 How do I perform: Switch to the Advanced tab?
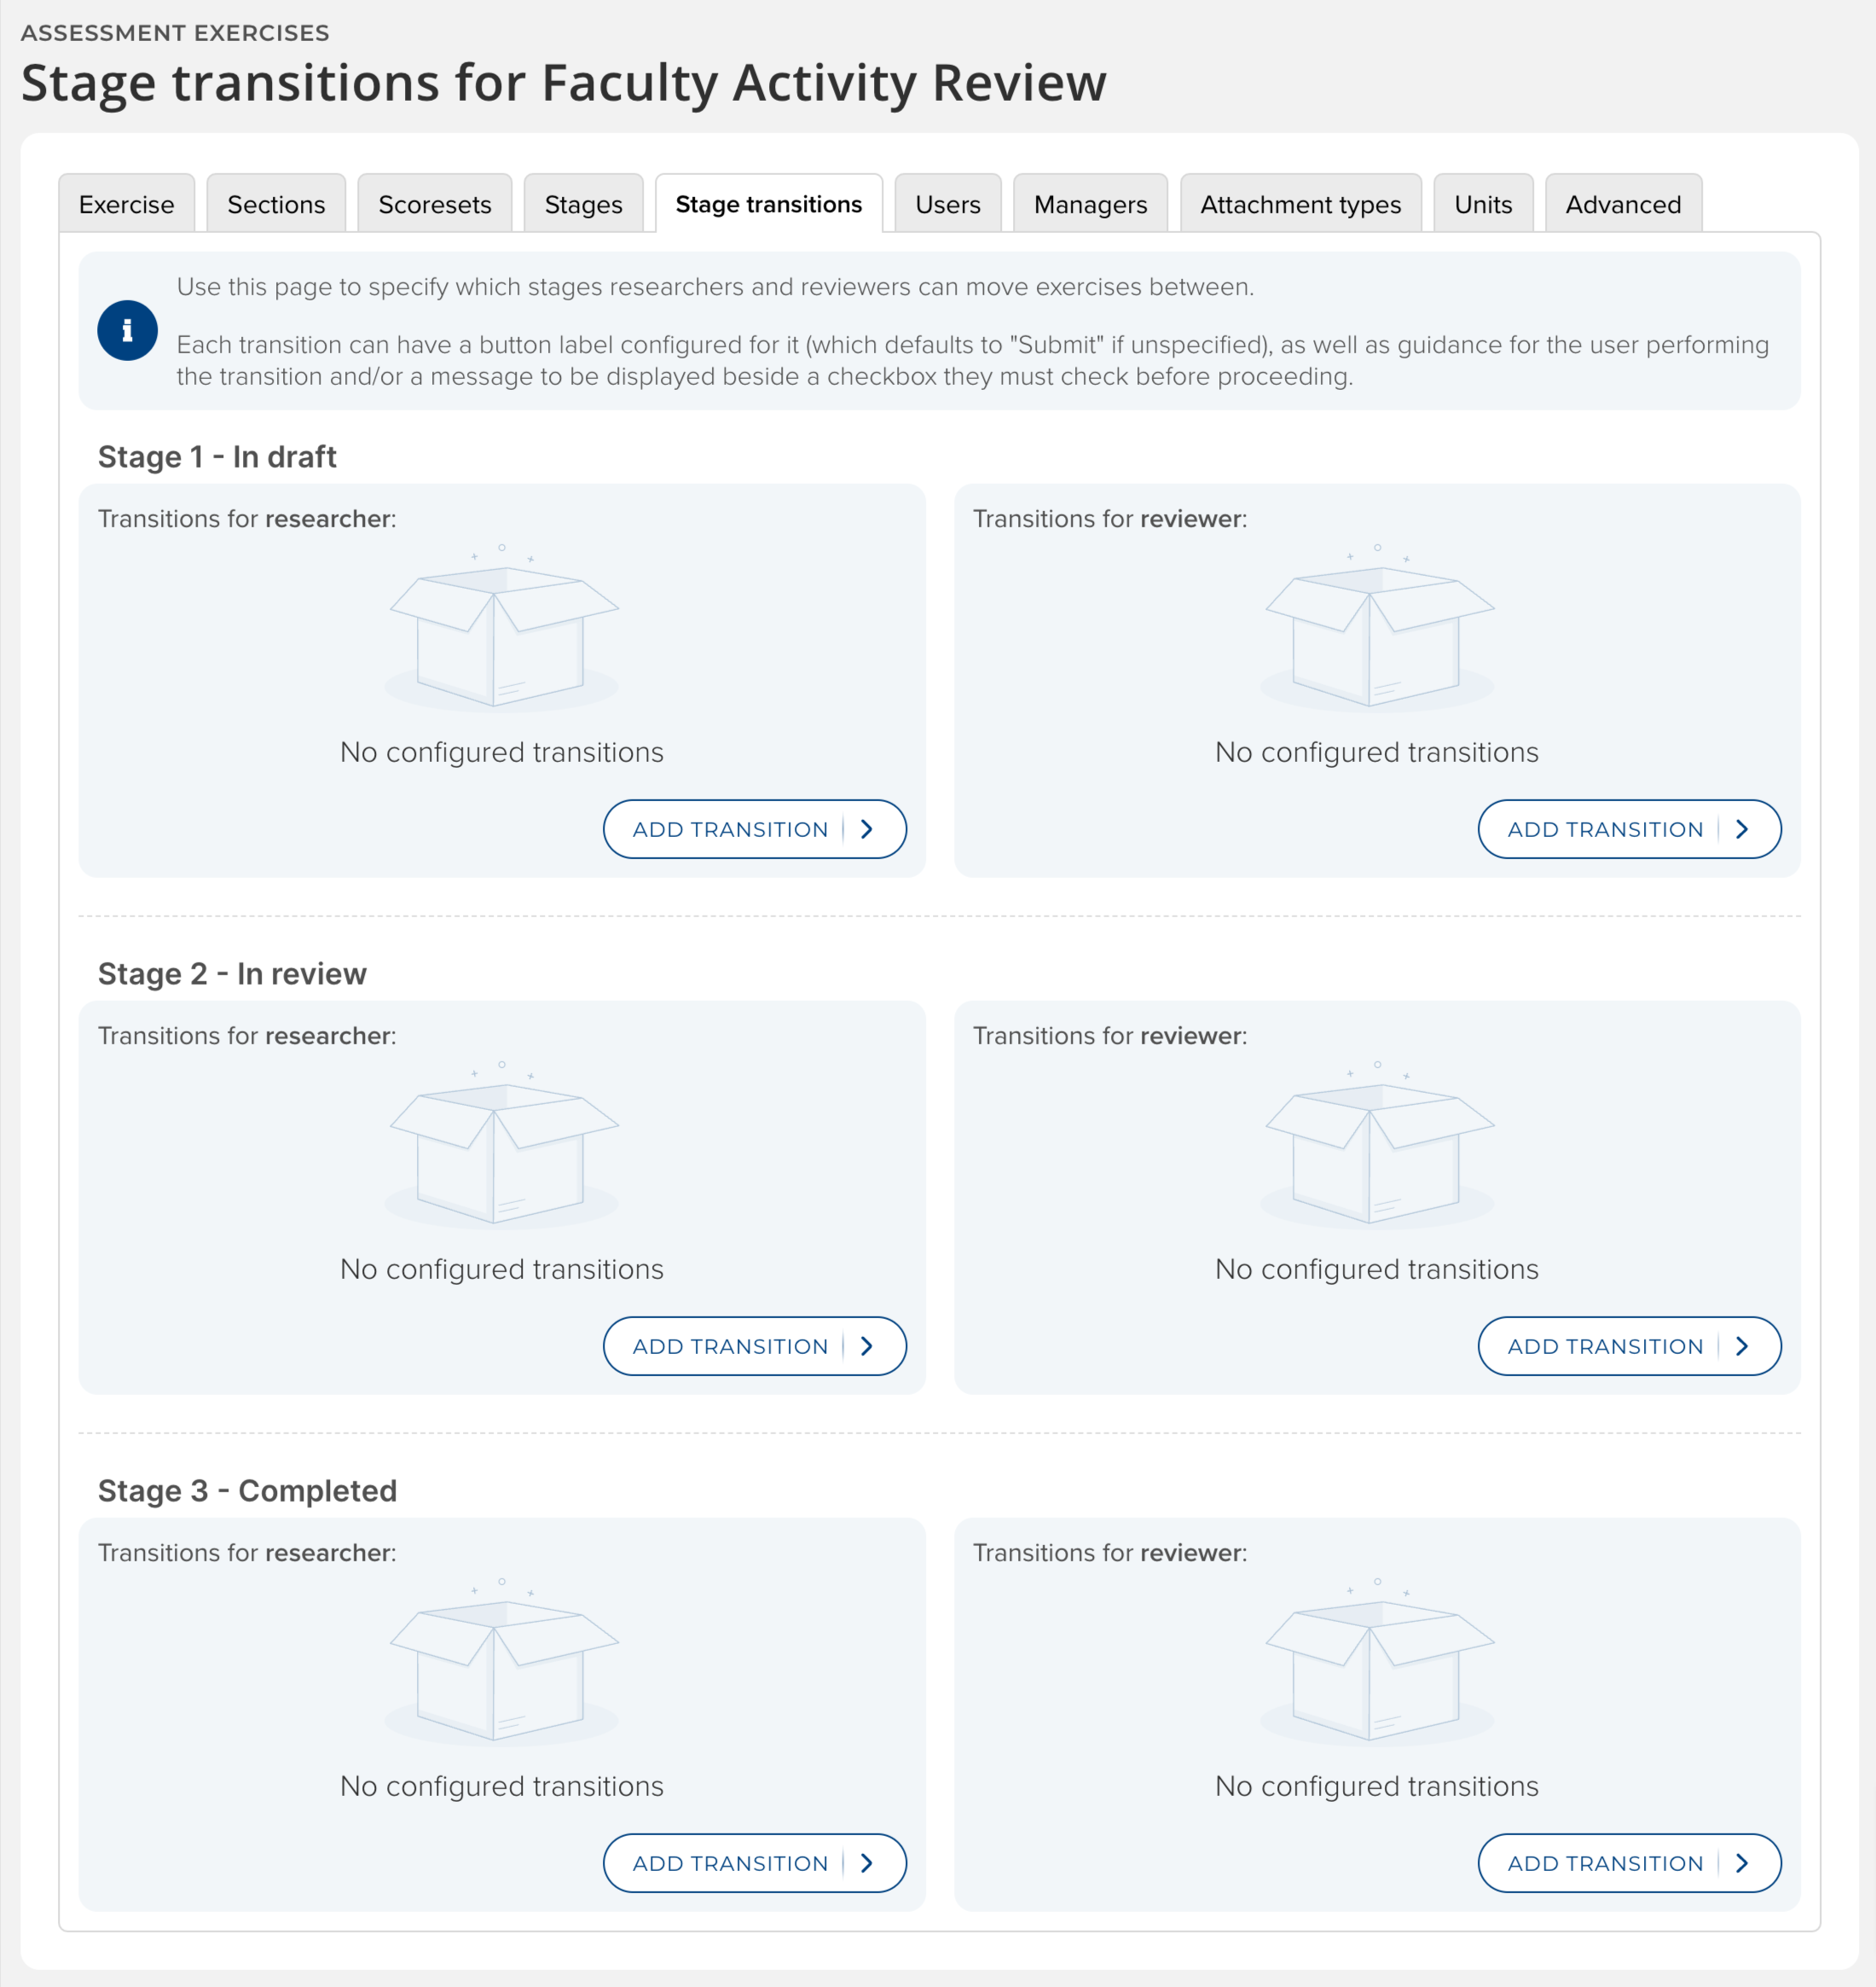pyautogui.click(x=1623, y=205)
